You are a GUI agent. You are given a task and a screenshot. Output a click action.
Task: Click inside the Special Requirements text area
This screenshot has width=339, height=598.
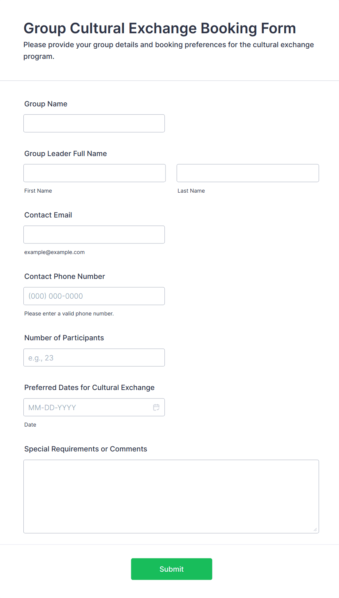point(171,496)
